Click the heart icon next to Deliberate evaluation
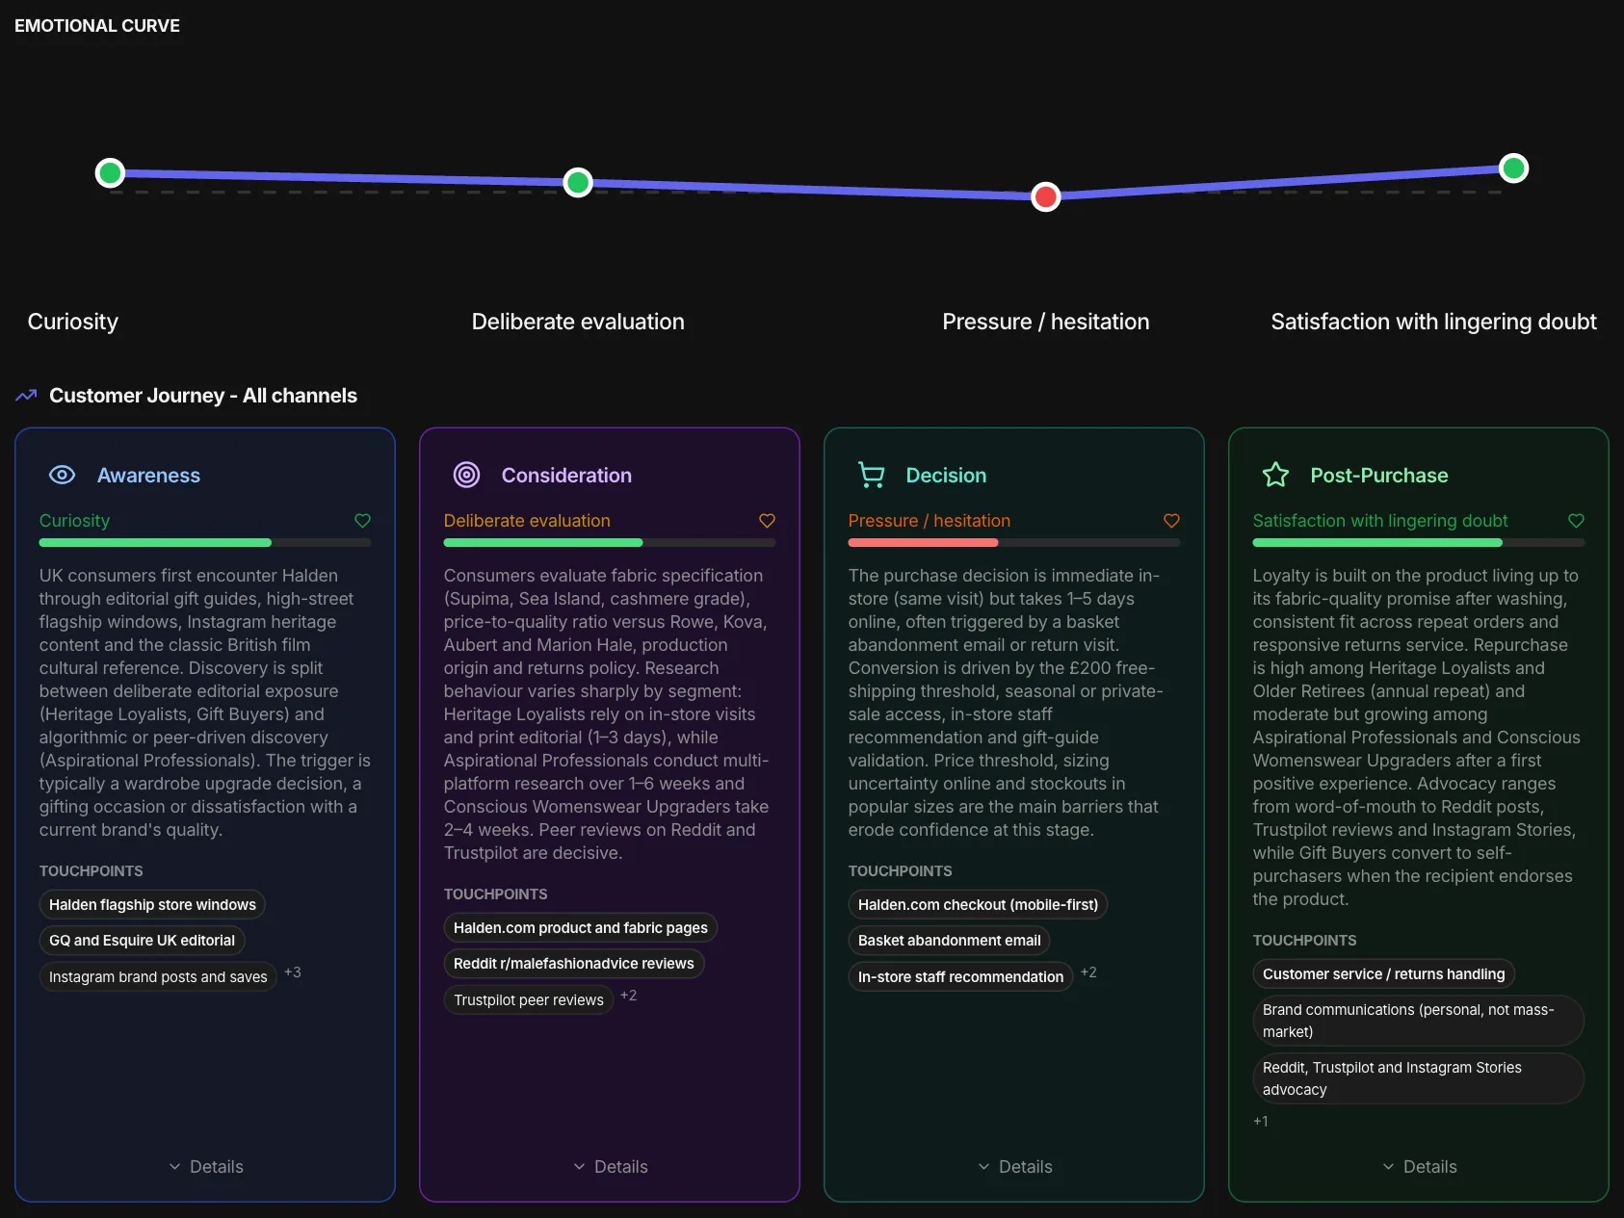 (x=767, y=521)
